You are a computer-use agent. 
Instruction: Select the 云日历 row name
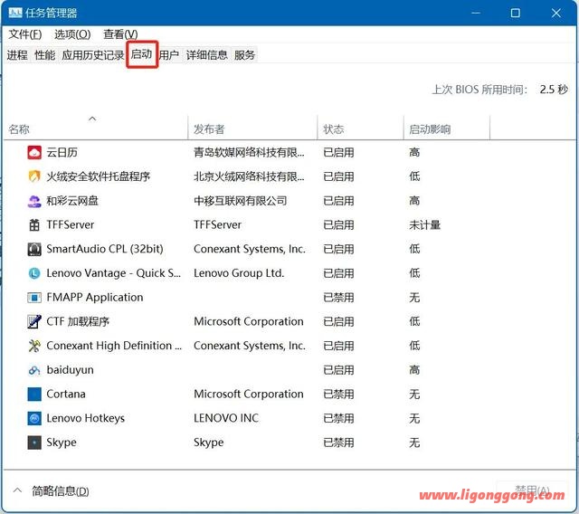click(x=62, y=152)
